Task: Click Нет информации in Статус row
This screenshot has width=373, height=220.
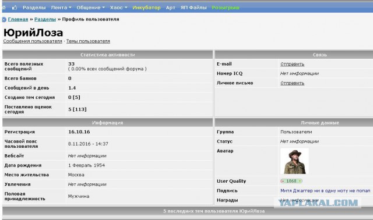Action: pyautogui.click(x=299, y=141)
